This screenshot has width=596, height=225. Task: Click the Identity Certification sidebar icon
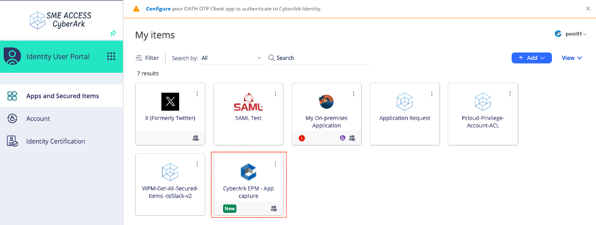[x=12, y=141]
